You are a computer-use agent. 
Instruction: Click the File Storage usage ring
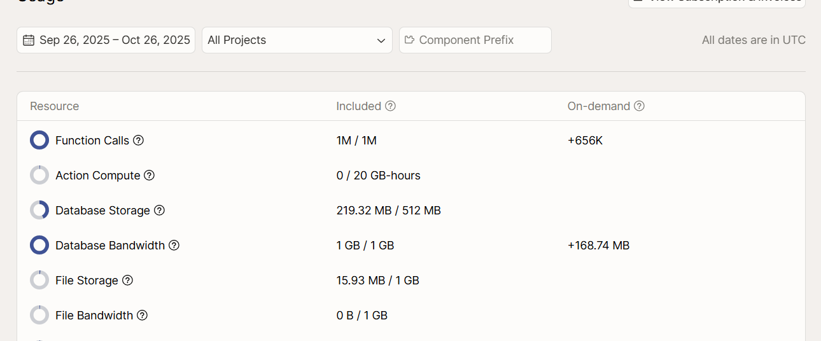[39, 281]
